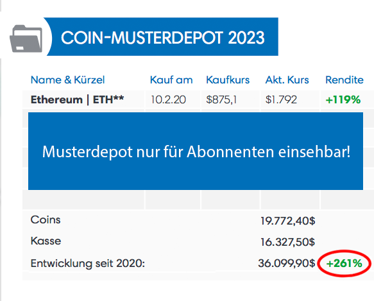Click the 10.2.20 purchase date cell
This screenshot has width=374, height=301.
pos(168,99)
